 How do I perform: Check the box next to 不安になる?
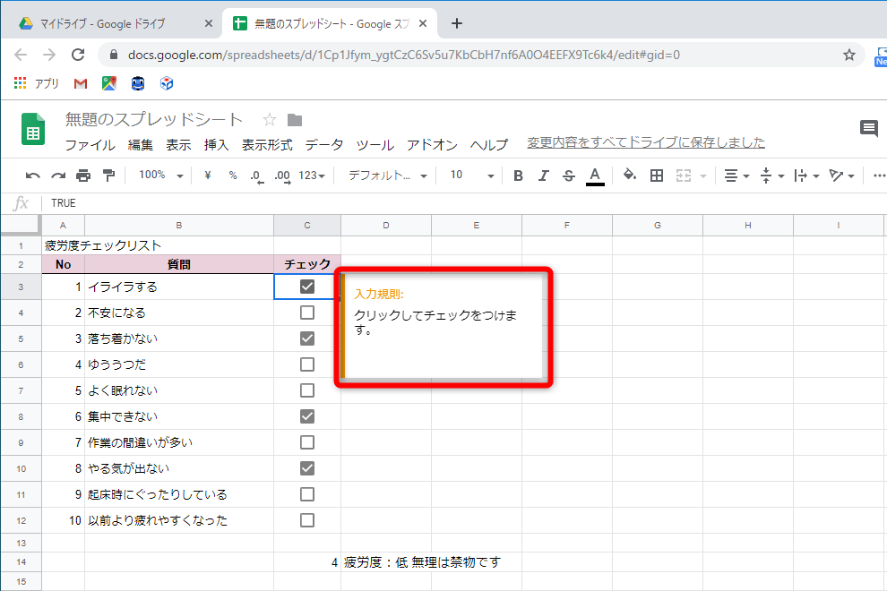306,312
